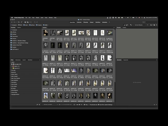The image size is (168, 126).
Task: Click the Refine review mode icon
Action: point(28,22)
